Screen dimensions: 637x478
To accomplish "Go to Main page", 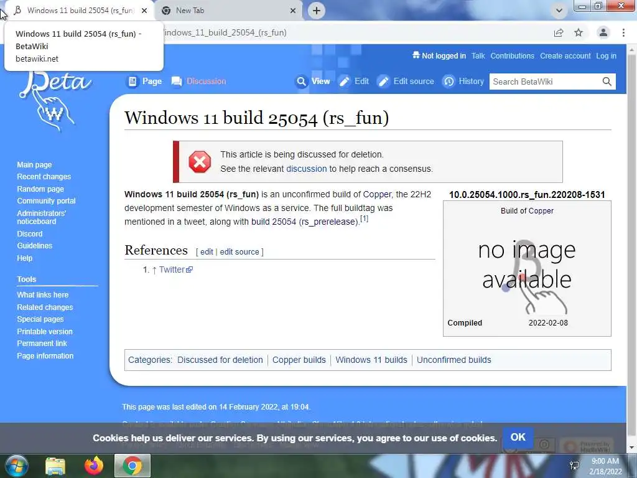I will (35, 164).
